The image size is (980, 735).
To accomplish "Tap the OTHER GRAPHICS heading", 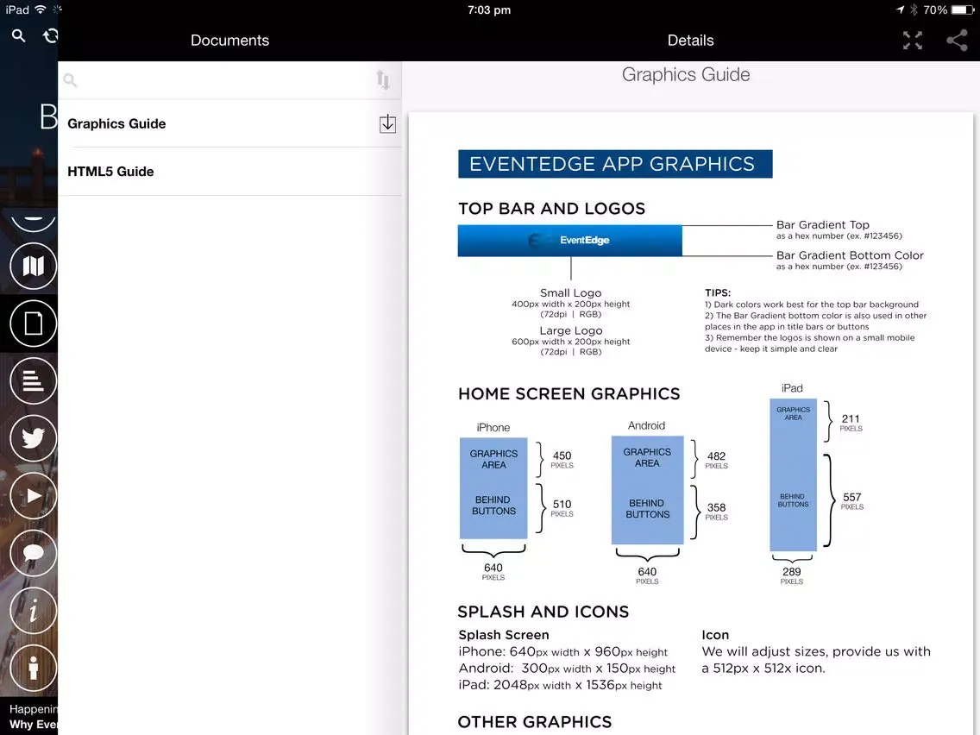I will coord(534,722).
